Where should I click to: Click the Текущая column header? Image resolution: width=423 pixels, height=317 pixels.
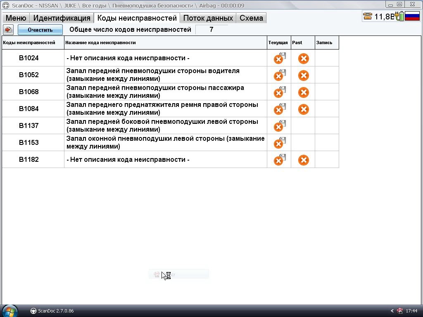279,43
